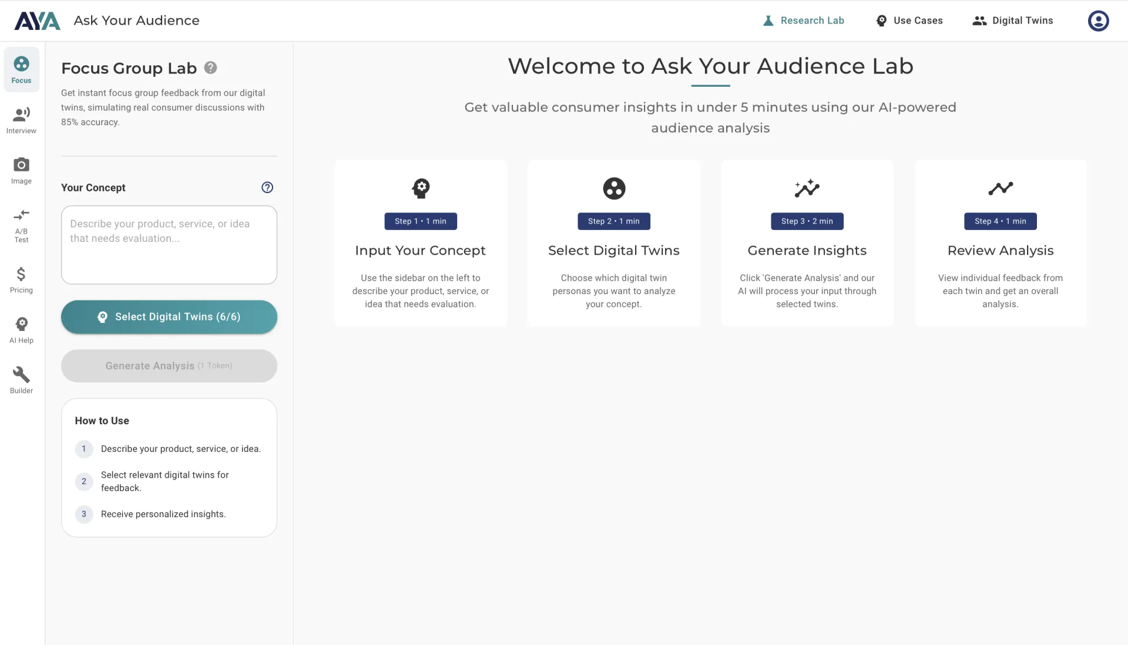Go to Digital Twins page
This screenshot has width=1128, height=645.
1013,21
